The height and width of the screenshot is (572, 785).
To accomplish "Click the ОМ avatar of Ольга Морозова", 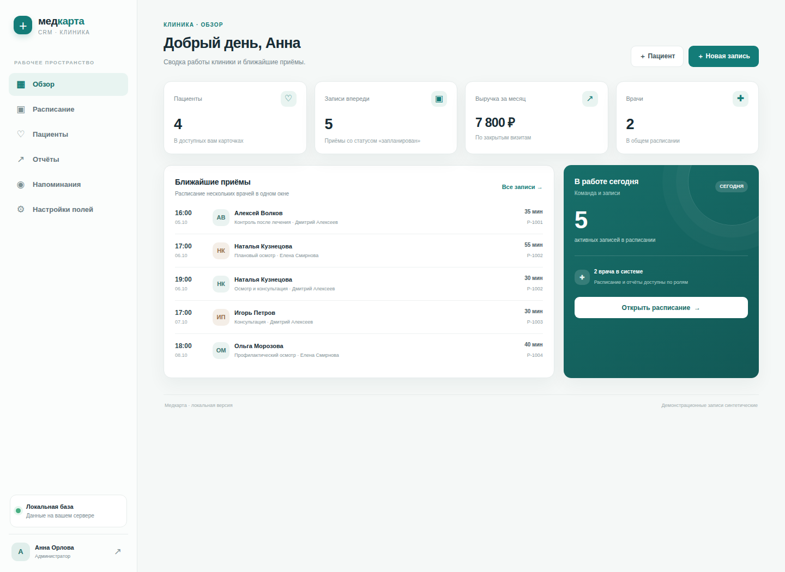I will pyautogui.click(x=221, y=350).
